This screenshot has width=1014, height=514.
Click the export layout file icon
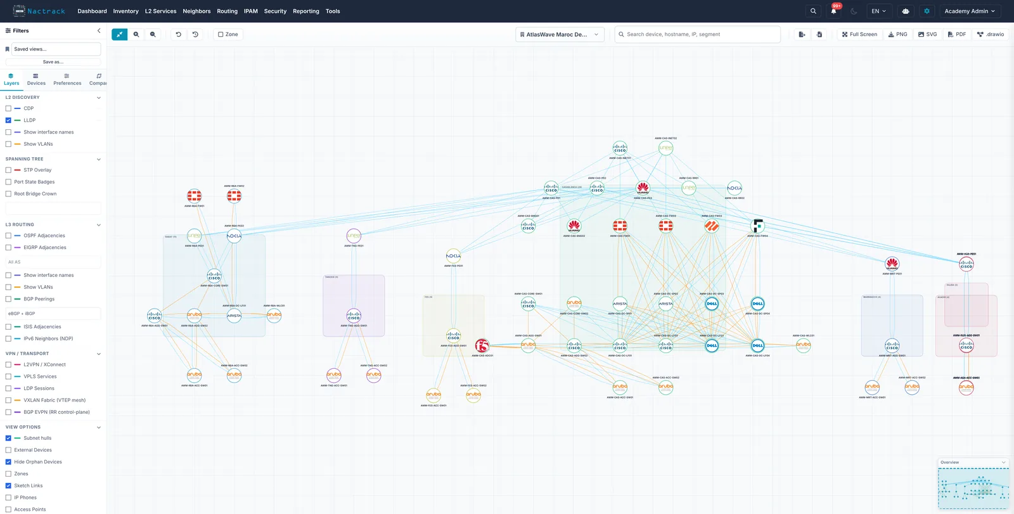[x=802, y=34]
